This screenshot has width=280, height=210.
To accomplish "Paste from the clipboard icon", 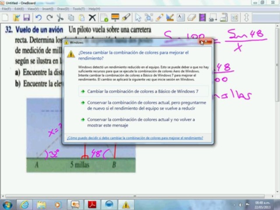I will click(82, 18).
